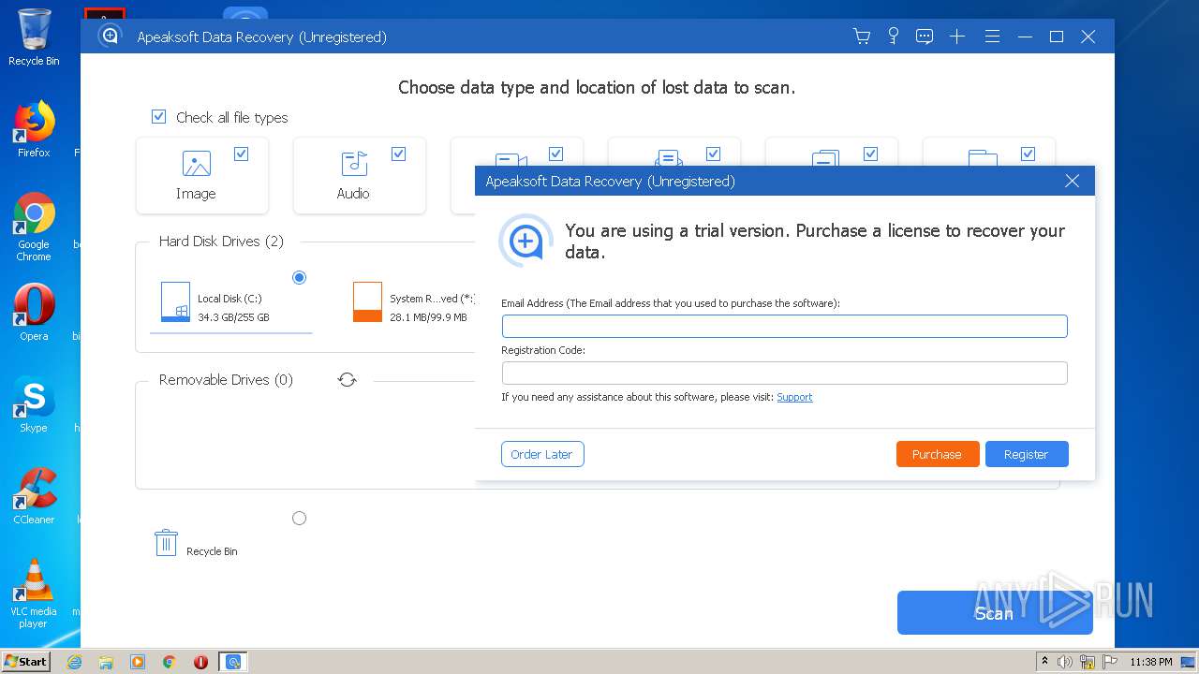Show hidden system tray icons
Screen dimensions: 1199x674
[1044, 662]
